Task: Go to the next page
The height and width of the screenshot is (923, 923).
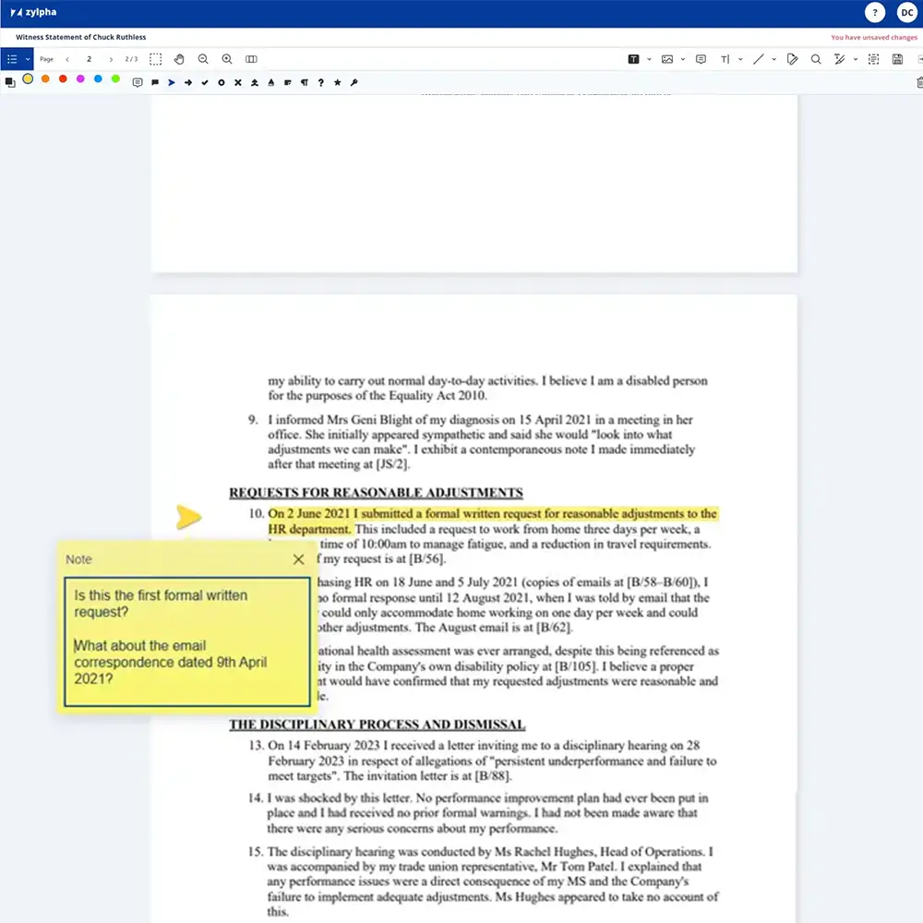Action: click(112, 59)
